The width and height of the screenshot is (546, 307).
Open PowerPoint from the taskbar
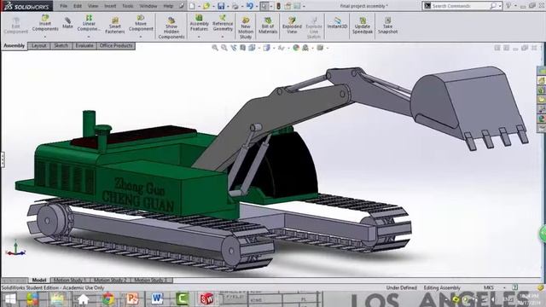point(133,299)
